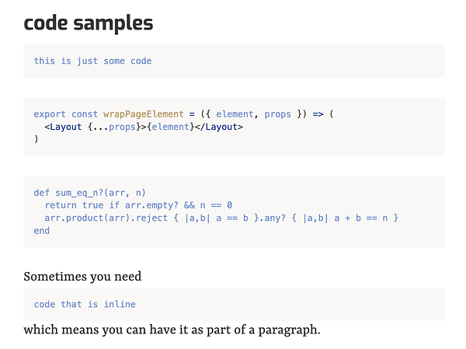Click the "Sometimes you need" paragraph text
The width and height of the screenshot is (466, 349).
coord(82,276)
